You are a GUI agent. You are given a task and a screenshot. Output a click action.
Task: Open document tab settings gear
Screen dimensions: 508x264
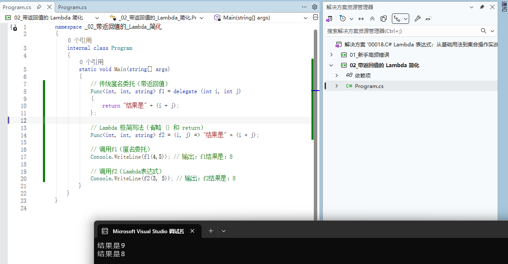(x=315, y=7)
